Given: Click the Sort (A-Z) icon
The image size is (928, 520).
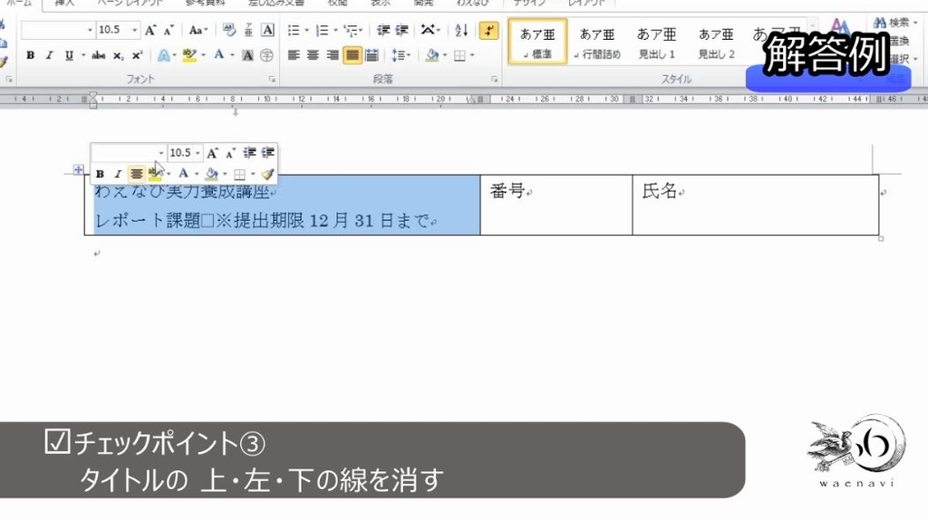Looking at the screenshot, I should [x=461, y=30].
